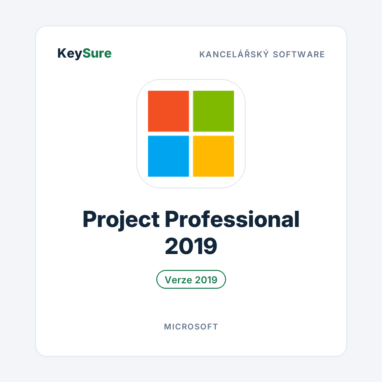Click the Project Professional 2019 title
The width and height of the screenshot is (382, 382).
point(191,233)
